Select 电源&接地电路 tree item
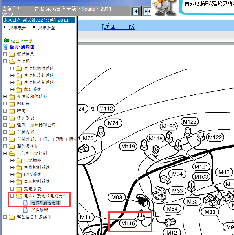The width and height of the screenshot is (234, 235). pos(46,203)
